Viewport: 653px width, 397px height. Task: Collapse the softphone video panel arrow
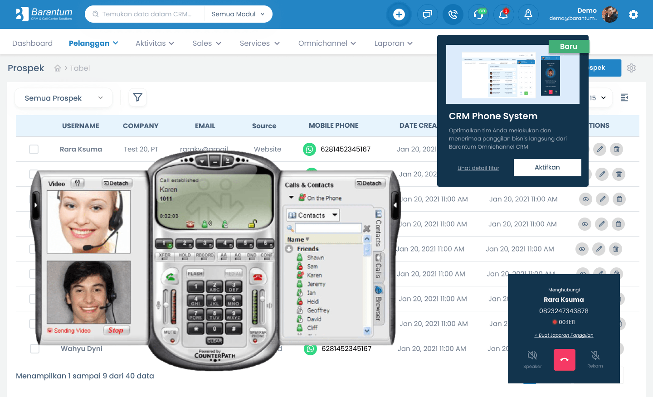point(36,205)
